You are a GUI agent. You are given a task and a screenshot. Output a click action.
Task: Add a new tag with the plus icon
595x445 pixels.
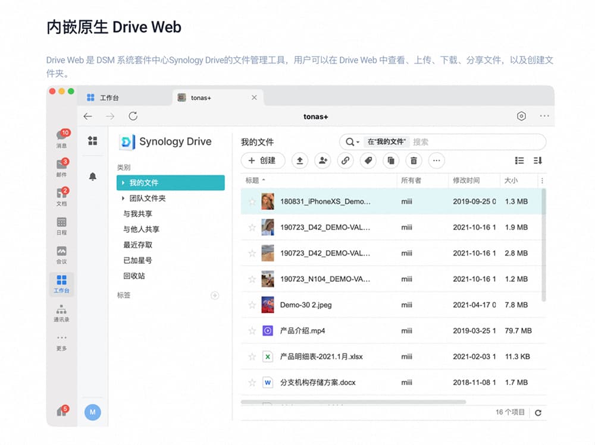pyautogui.click(x=215, y=295)
